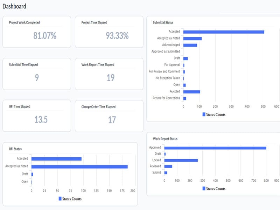Click the Approved bar in Work Report Status
This screenshot has height=210, width=280.
pos(215,148)
